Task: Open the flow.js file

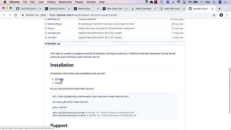Action: pos(51,28)
